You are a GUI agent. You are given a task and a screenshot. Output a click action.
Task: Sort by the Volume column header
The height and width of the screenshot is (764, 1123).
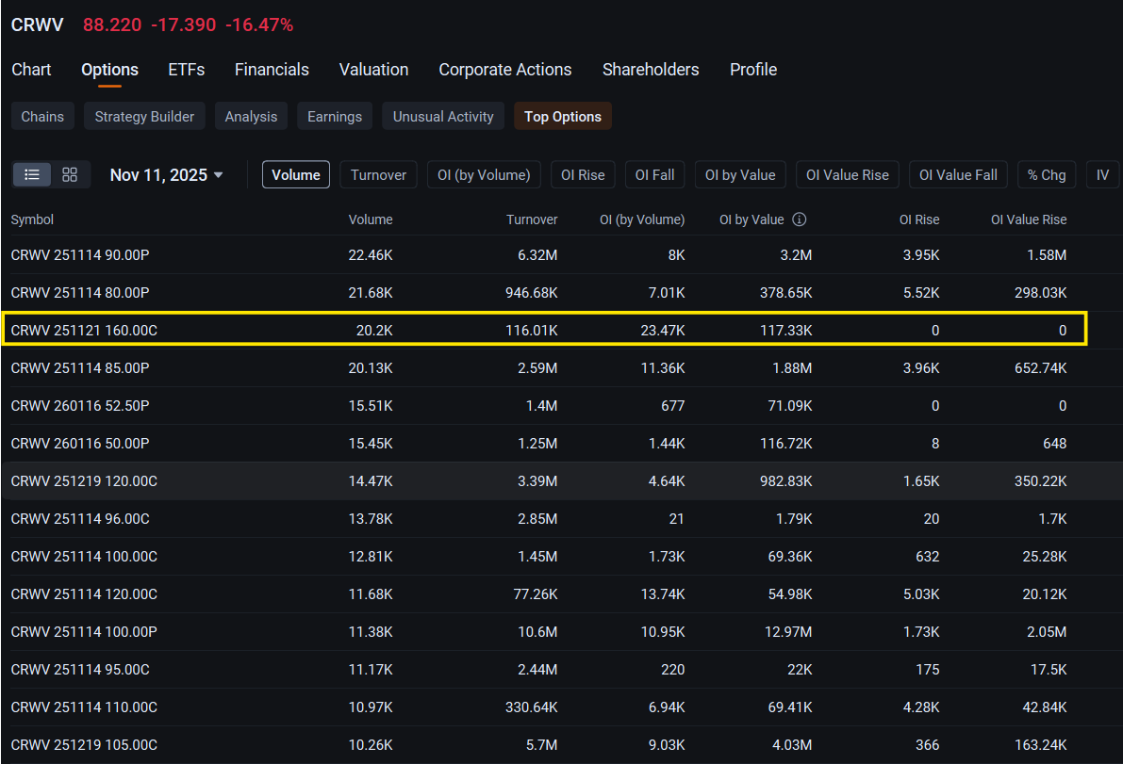pos(371,219)
